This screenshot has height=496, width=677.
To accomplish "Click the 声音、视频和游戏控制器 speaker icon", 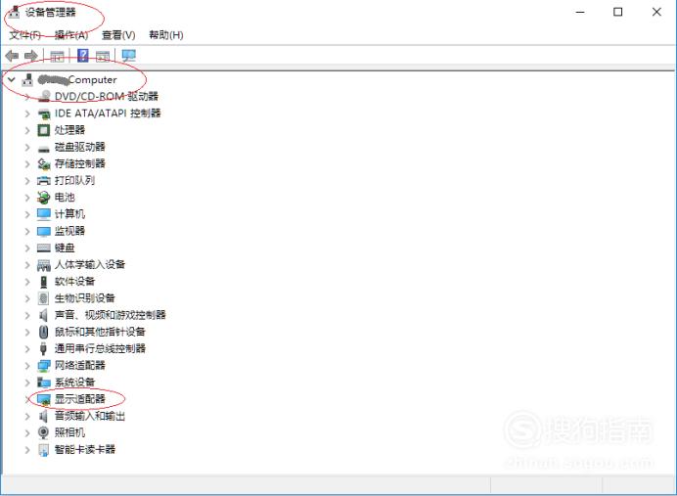I will pos(43,315).
